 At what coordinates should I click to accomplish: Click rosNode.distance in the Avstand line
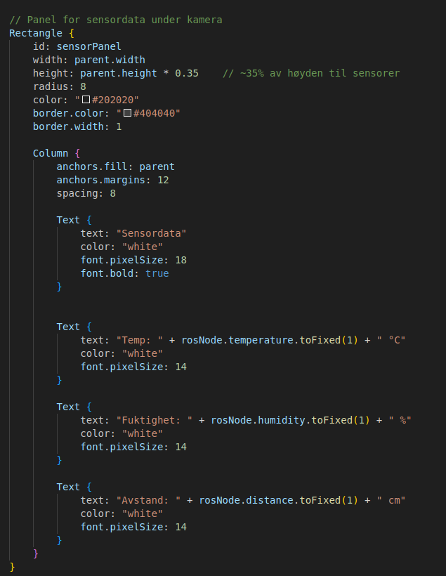click(247, 500)
